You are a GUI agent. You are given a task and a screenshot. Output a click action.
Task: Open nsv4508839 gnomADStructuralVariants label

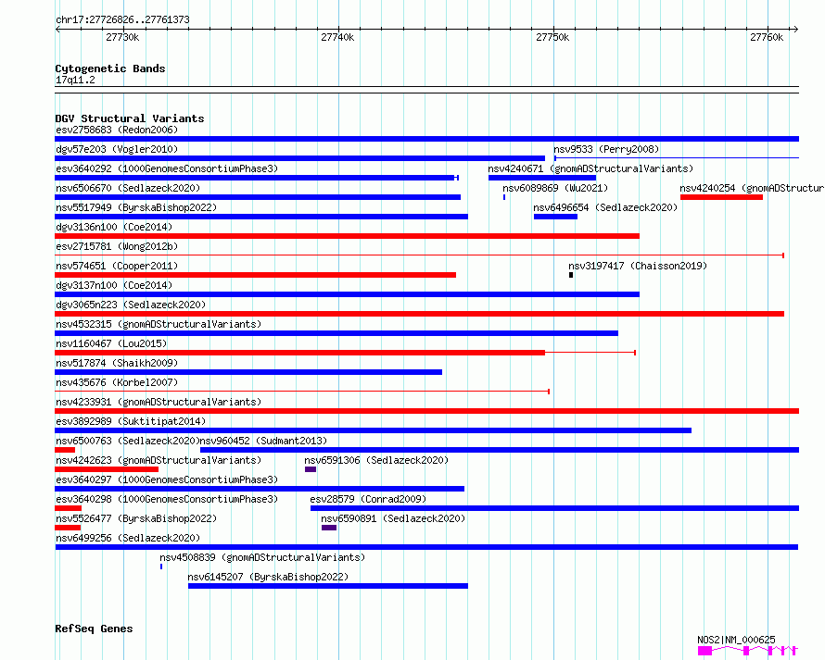[262, 557]
